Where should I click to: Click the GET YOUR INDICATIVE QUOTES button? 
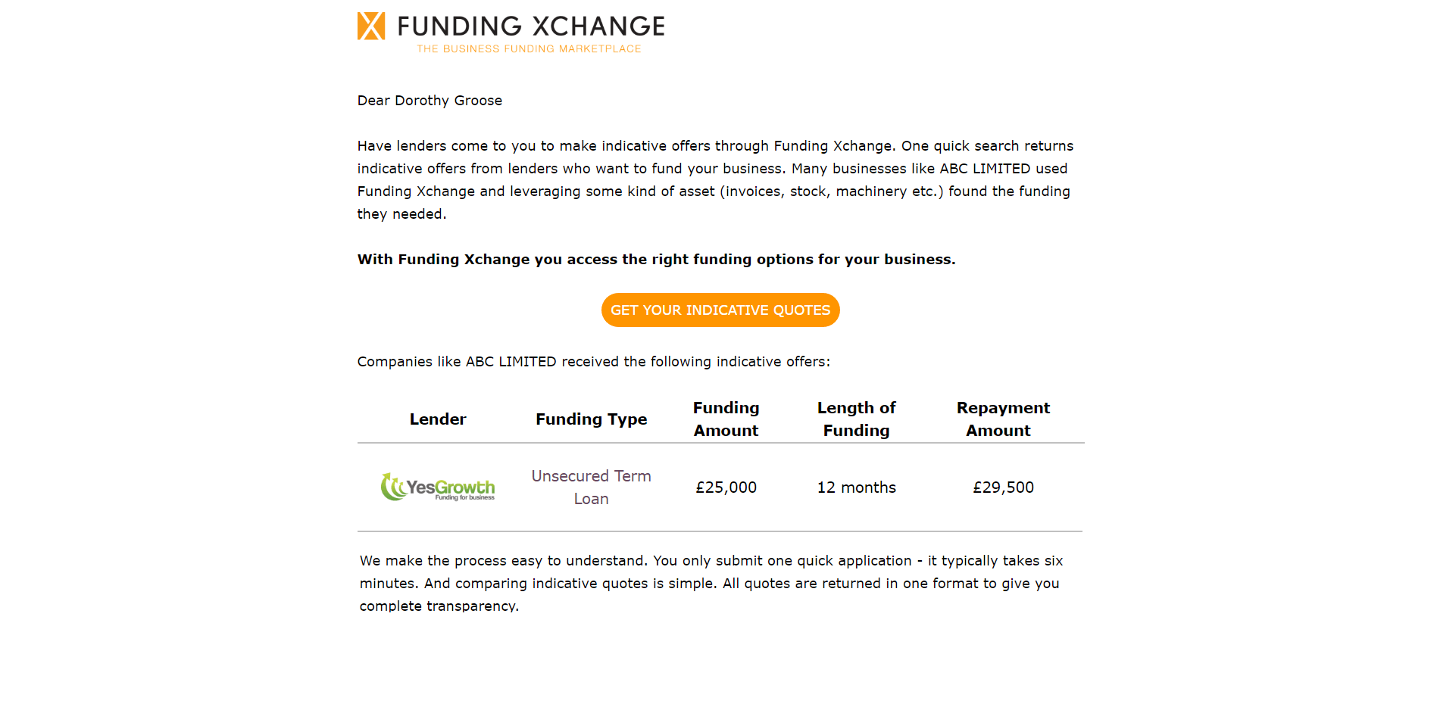(720, 310)
